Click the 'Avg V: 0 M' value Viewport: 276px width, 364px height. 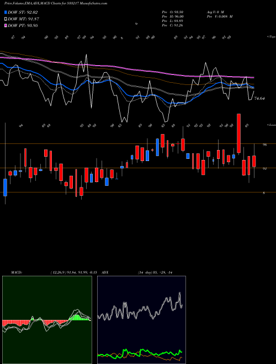click(x=215, y=12)
